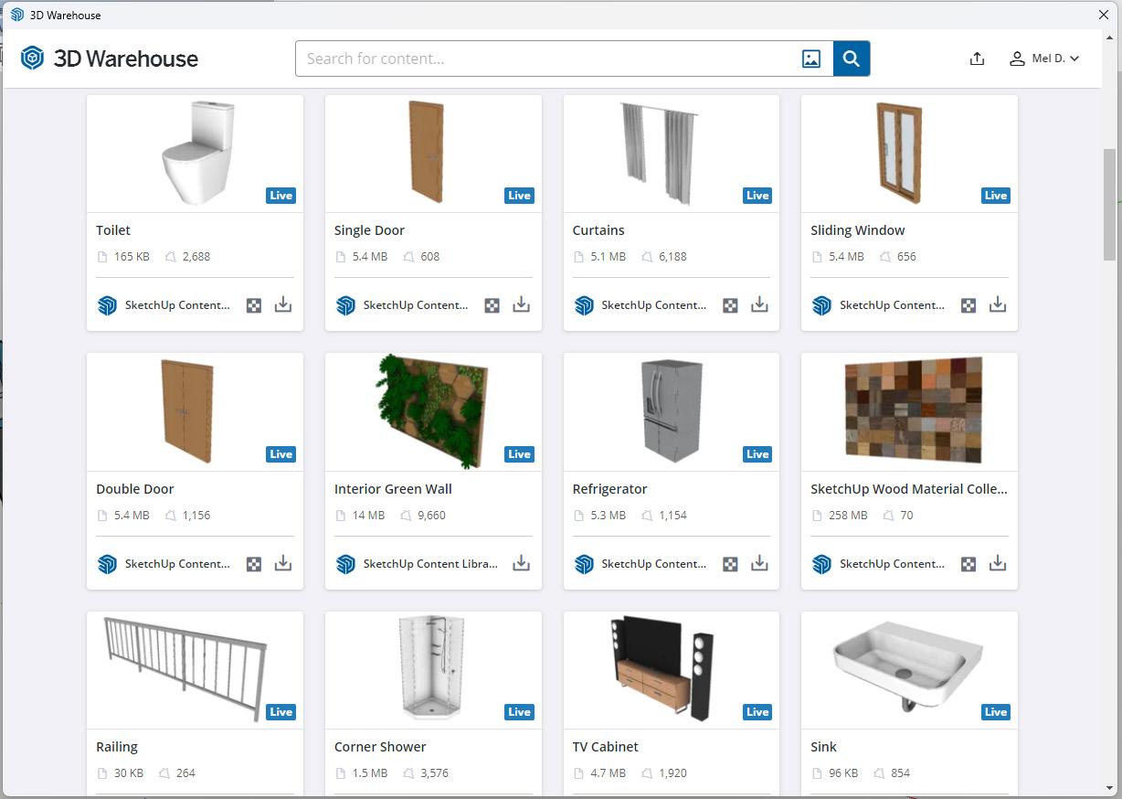Screen dimensions: 1122x799
Task: Open the Corner Shower title link
Action: (380, 747)
